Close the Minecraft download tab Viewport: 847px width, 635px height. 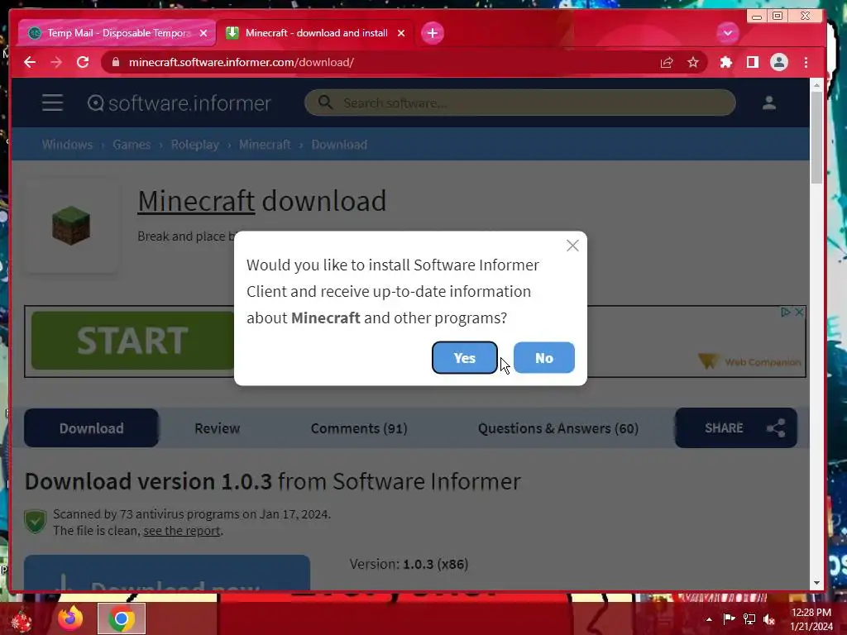(401, 33)
